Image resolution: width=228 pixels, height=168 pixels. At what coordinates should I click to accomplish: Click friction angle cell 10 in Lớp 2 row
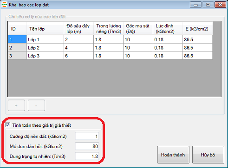coord(138,48)
